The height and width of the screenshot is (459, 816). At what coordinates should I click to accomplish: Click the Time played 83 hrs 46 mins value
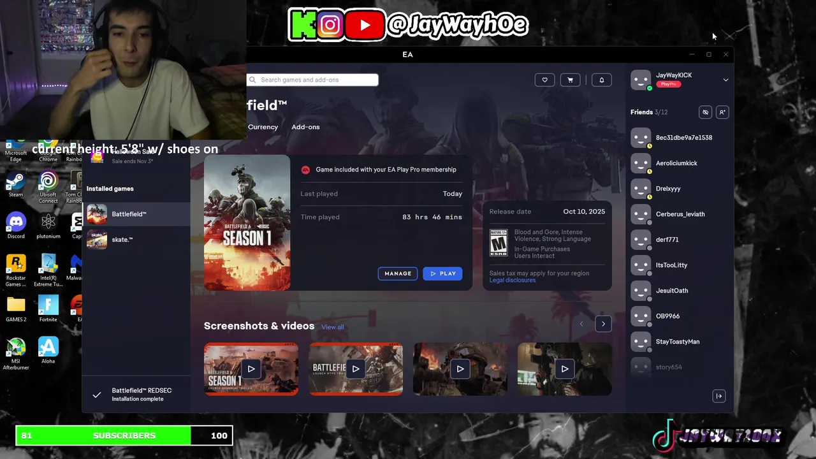(x=432, y=217)
